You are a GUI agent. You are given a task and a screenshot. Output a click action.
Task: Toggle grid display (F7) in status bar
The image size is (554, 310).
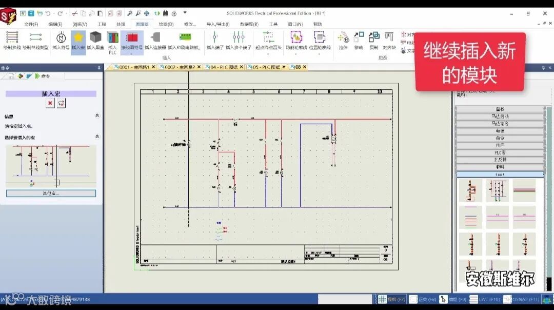point(391,299)
